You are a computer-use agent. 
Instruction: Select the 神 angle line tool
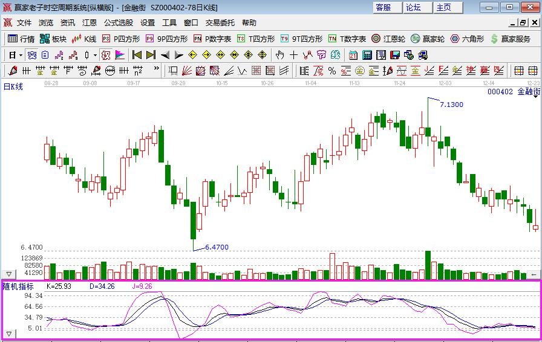[x=471, y=71]
